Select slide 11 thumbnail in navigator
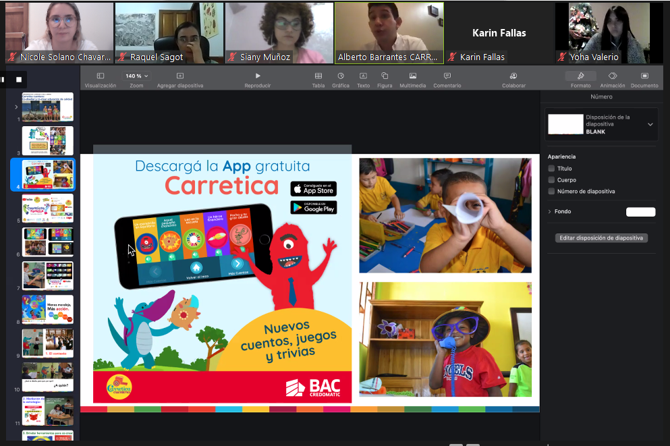Image resolution: width=670 pixels, height=446 pixels. tap(47, 410)
